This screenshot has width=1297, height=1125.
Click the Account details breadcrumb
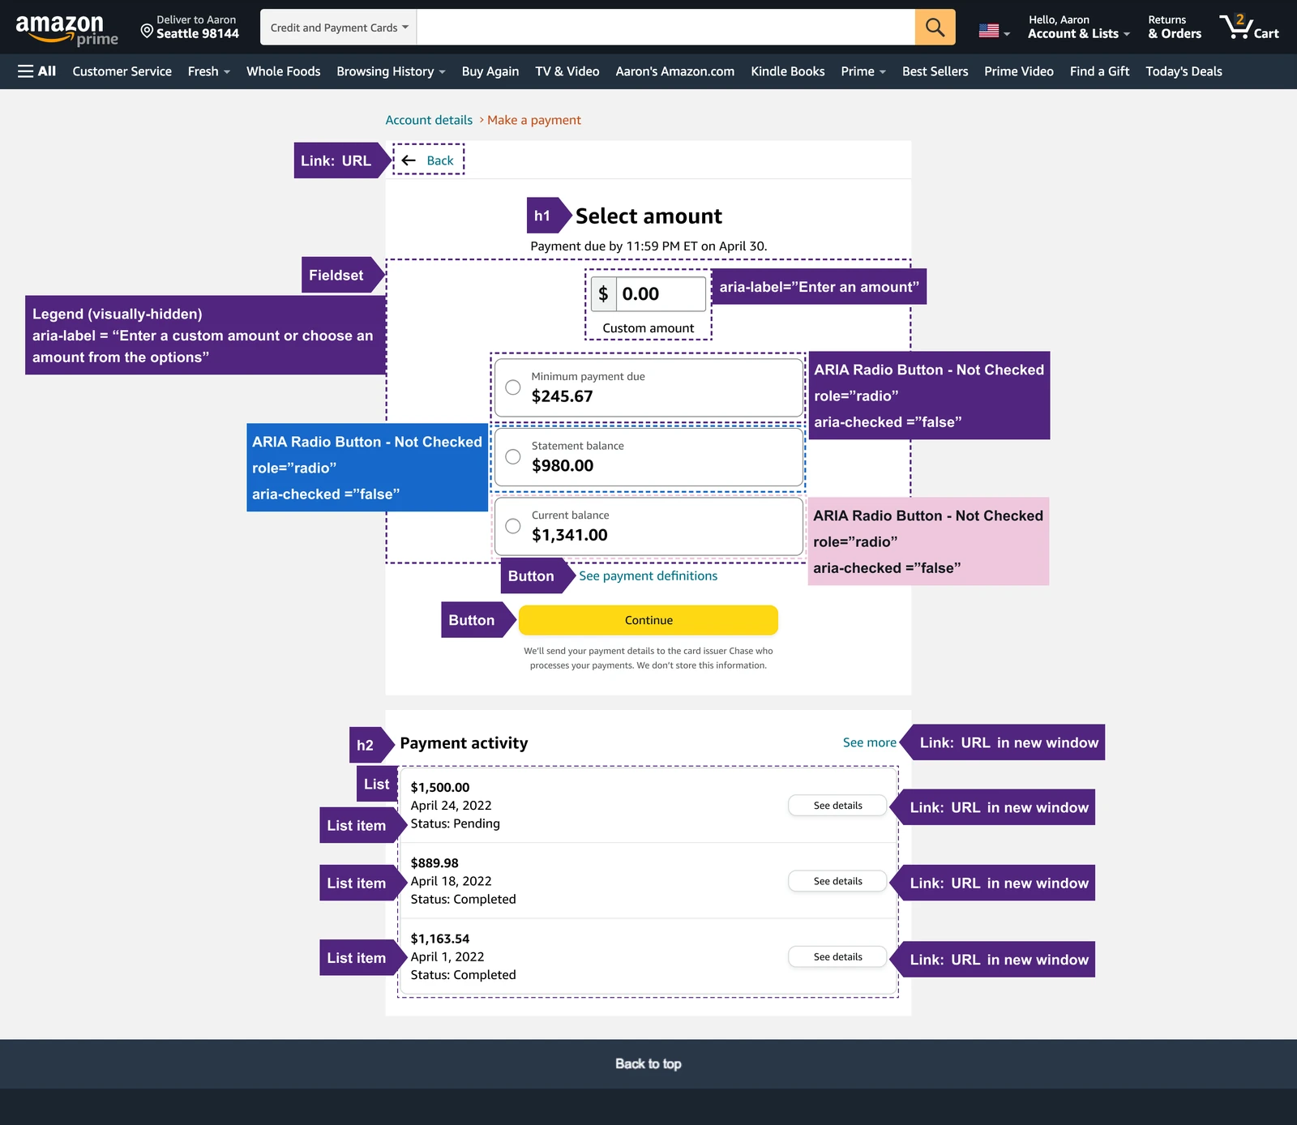point(429,120)
